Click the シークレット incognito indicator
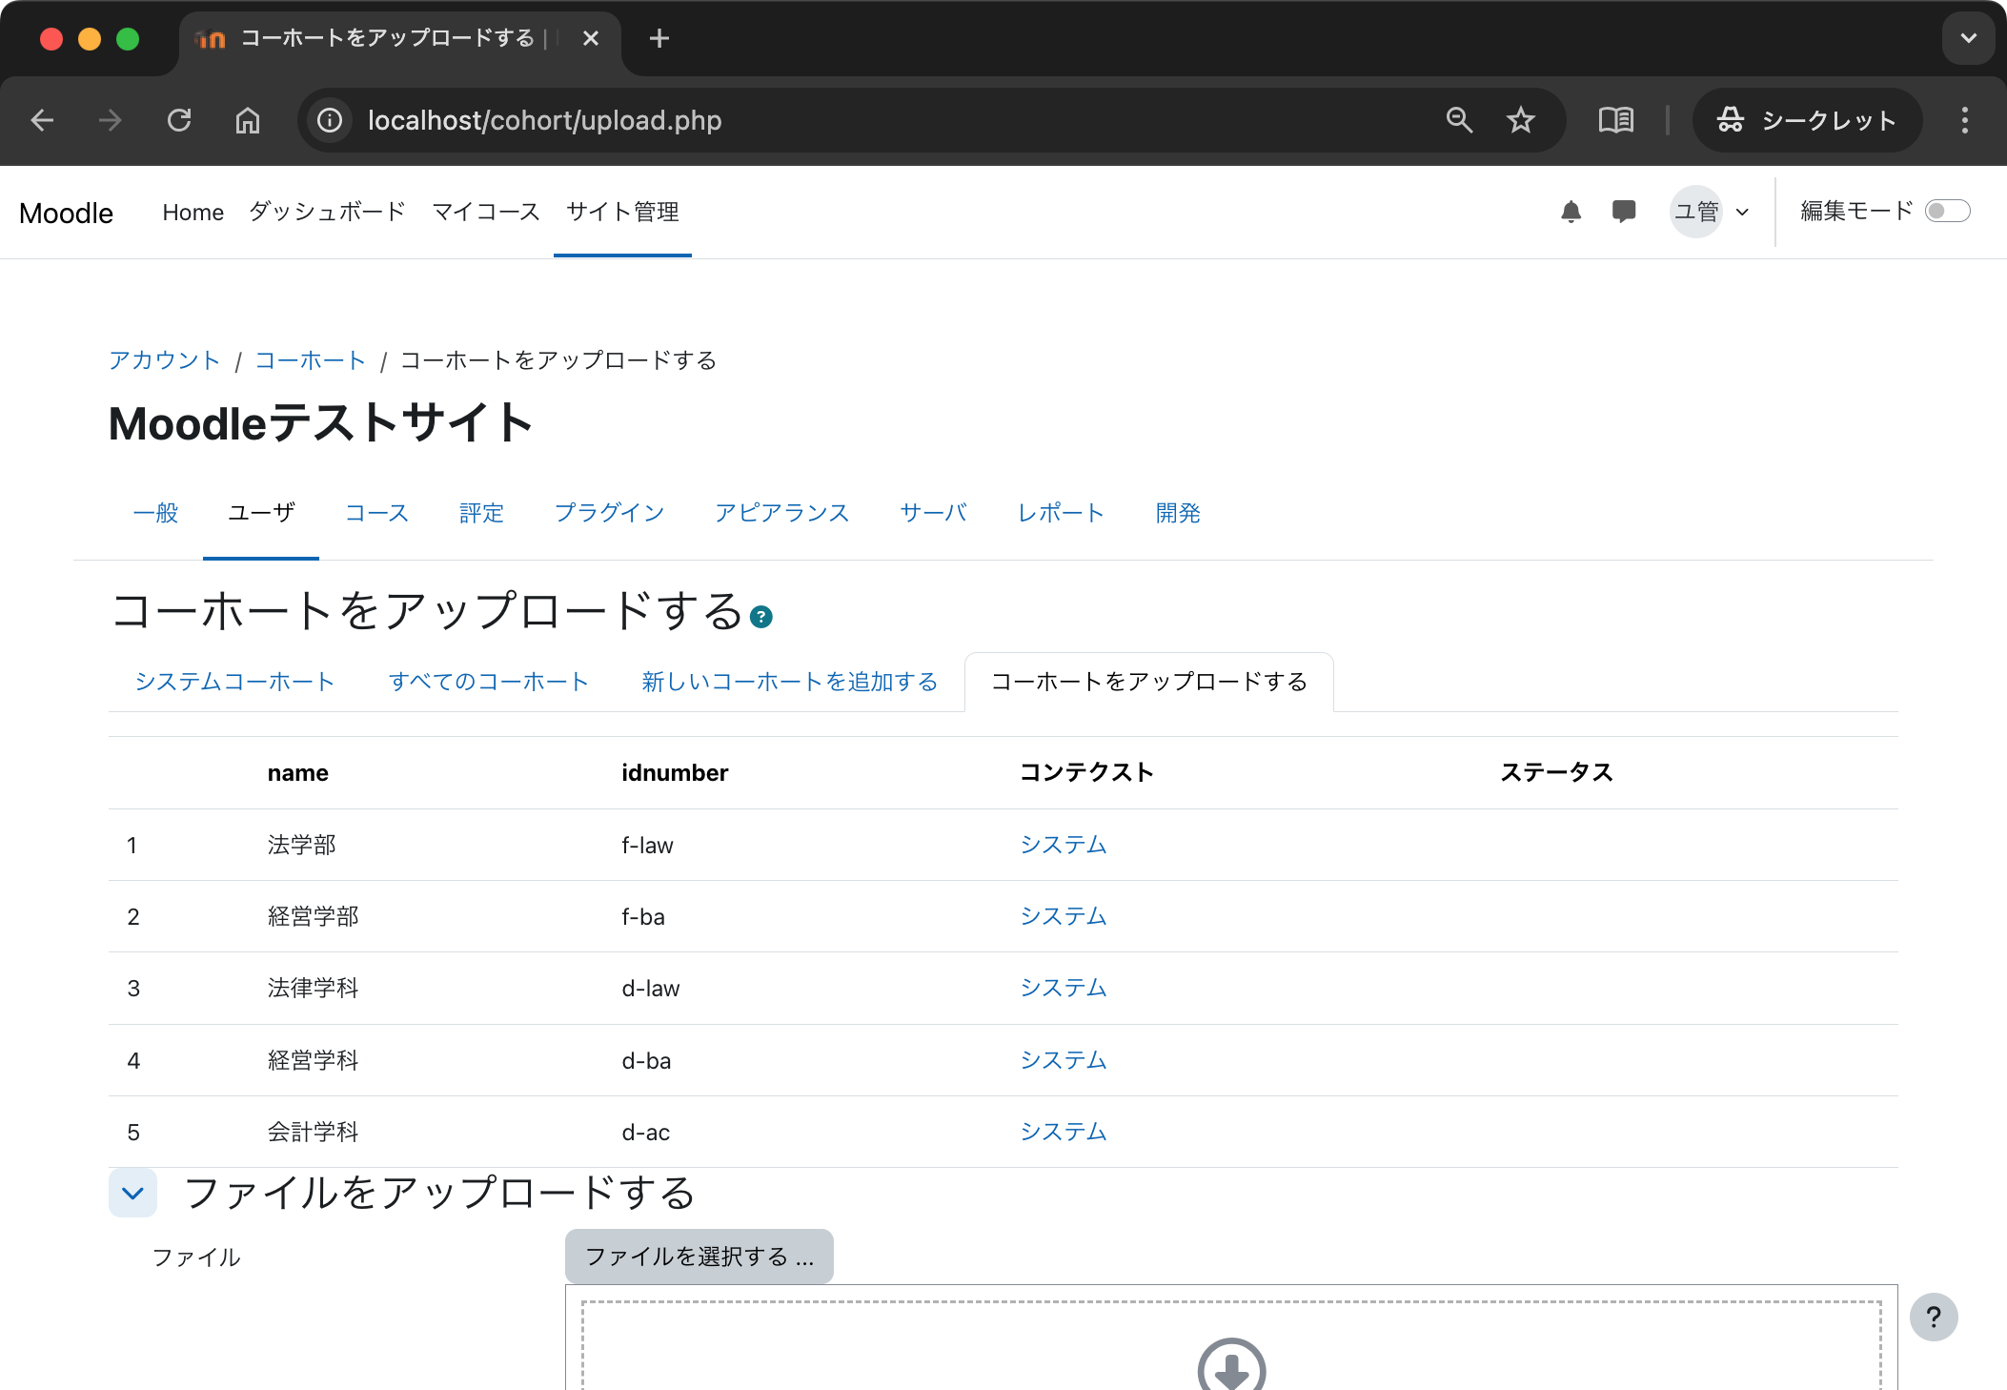This screenshot has width=2007, height=1390. click(x=1807, y=120)
